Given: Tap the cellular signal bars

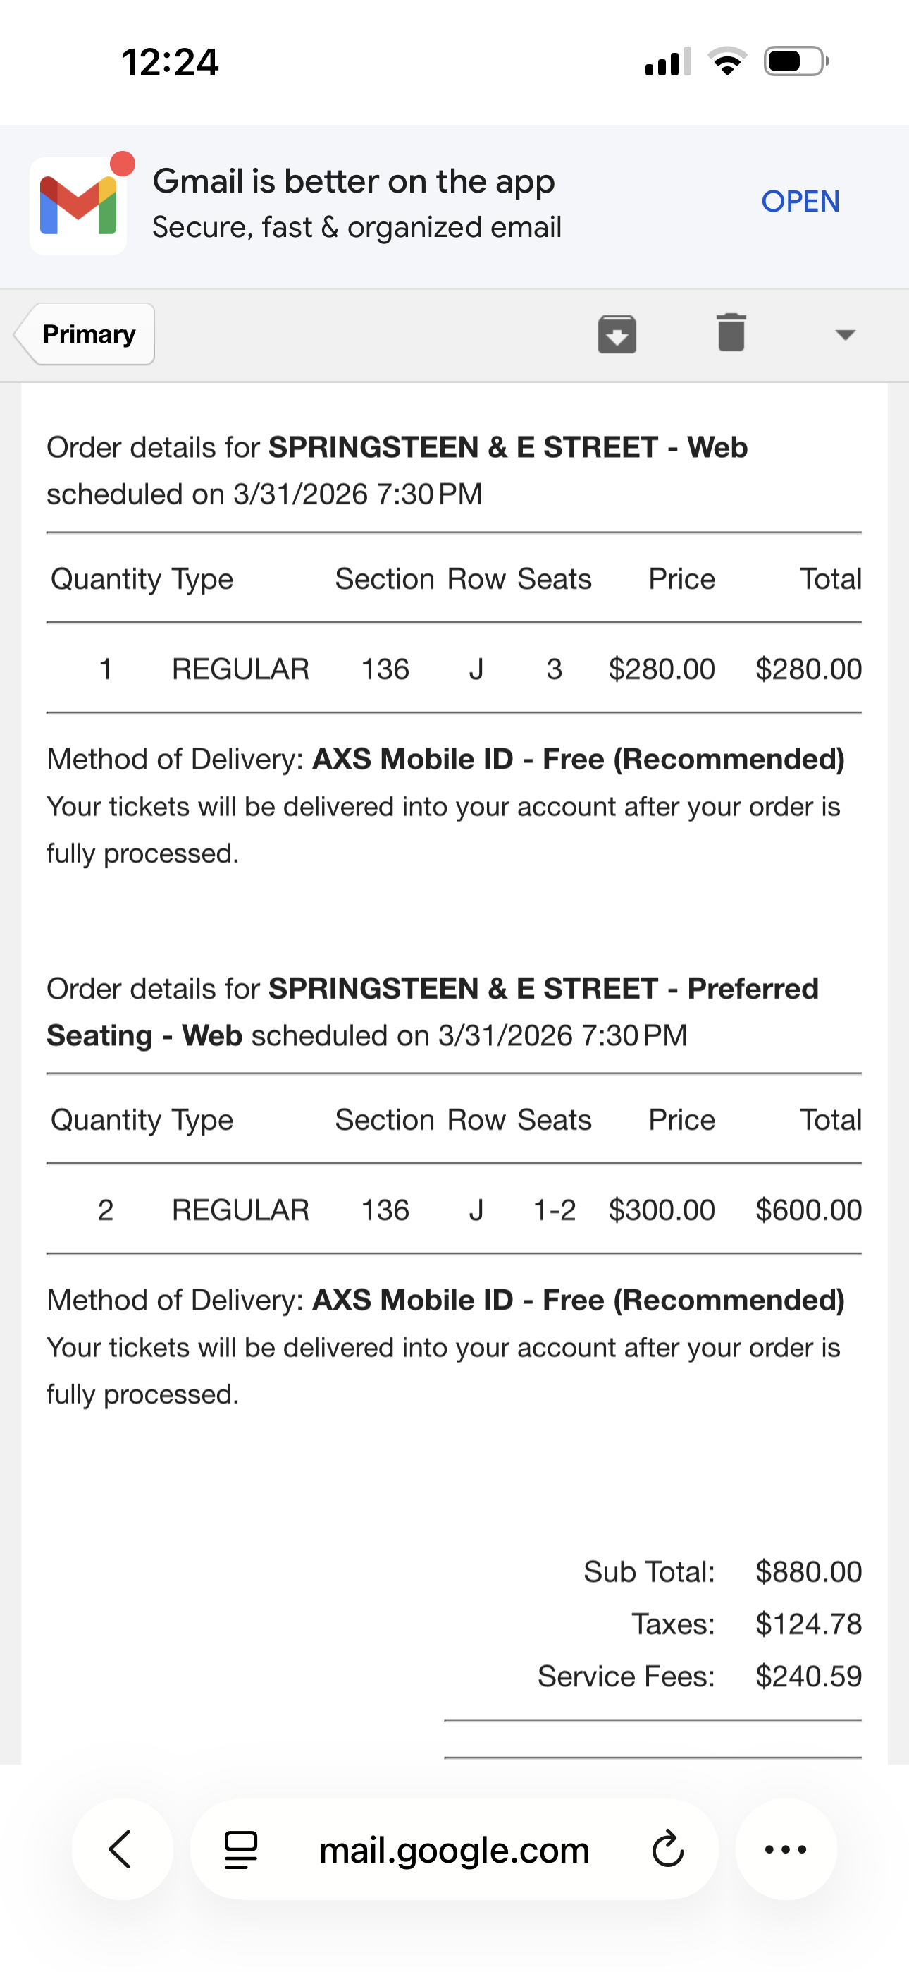Looking at the screenshot, I should point(667,61).
